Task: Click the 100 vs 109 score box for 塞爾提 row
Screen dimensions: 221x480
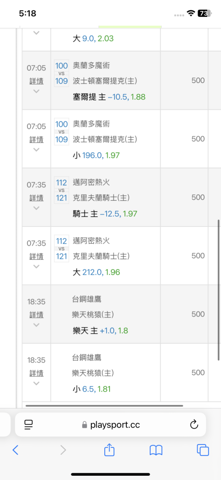Action: pos(62,73)
